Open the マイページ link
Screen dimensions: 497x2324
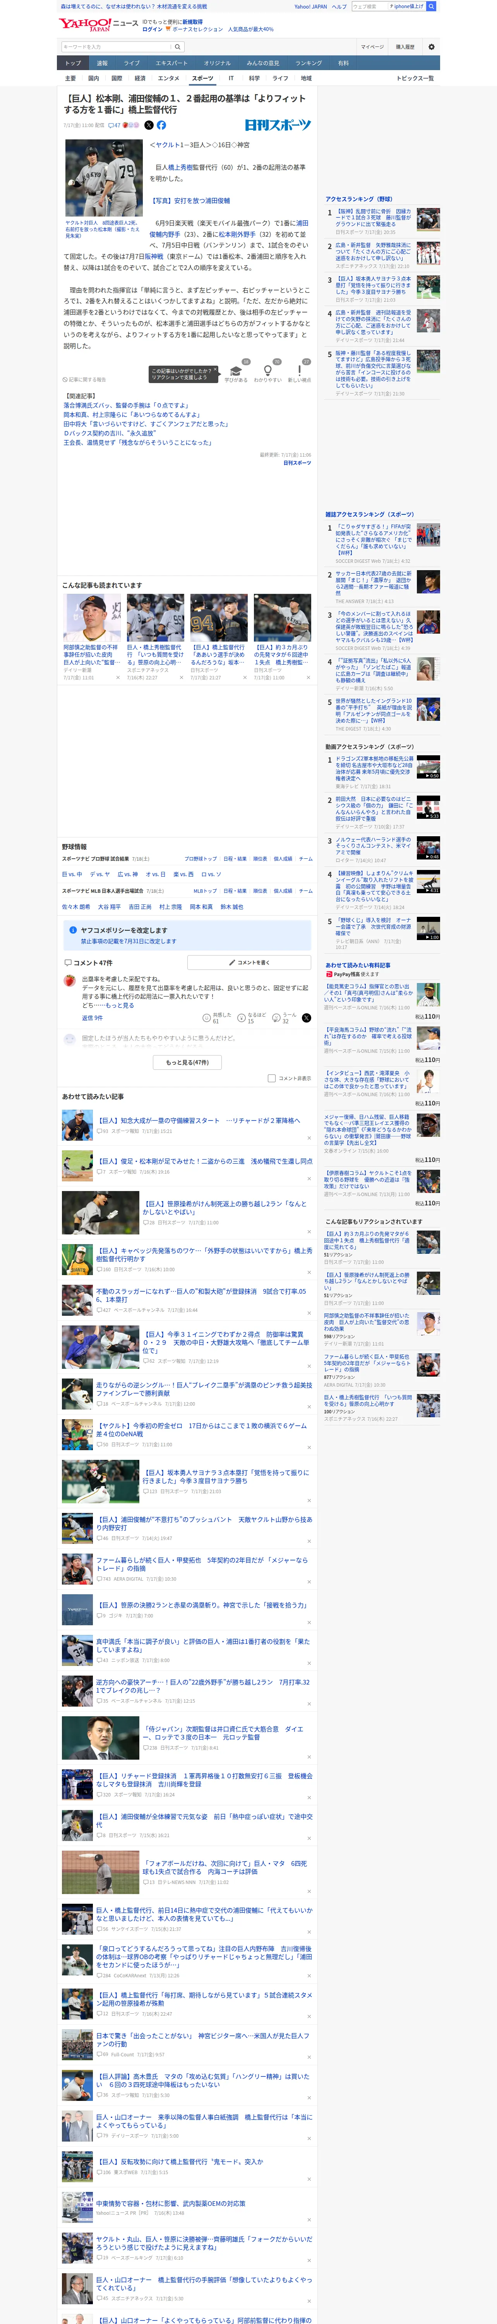tap(372, 47)
